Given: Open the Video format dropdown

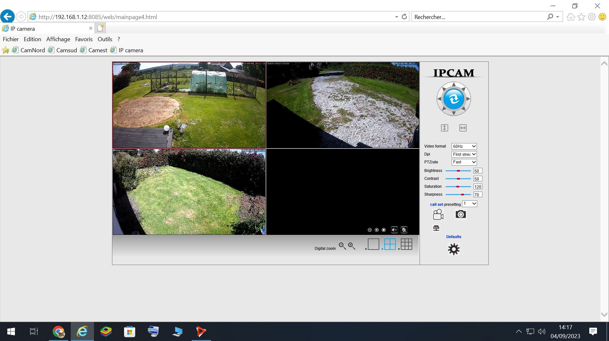Looking at the screenshot, I should coord(464,146).
